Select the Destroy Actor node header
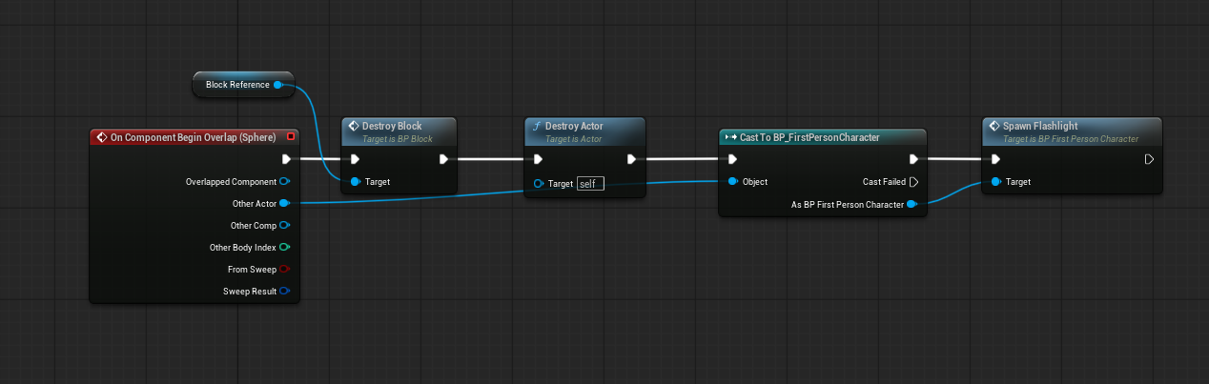The image size is (1209, 384). coord(584,131)
